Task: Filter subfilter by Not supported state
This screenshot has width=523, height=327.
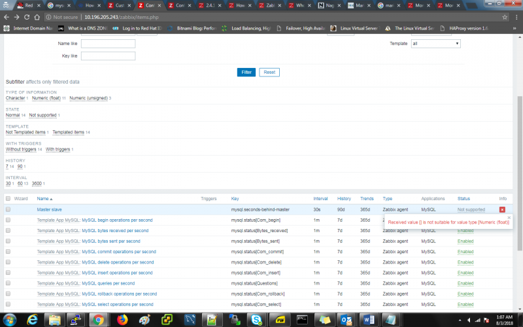Action: tap(42, 115)
